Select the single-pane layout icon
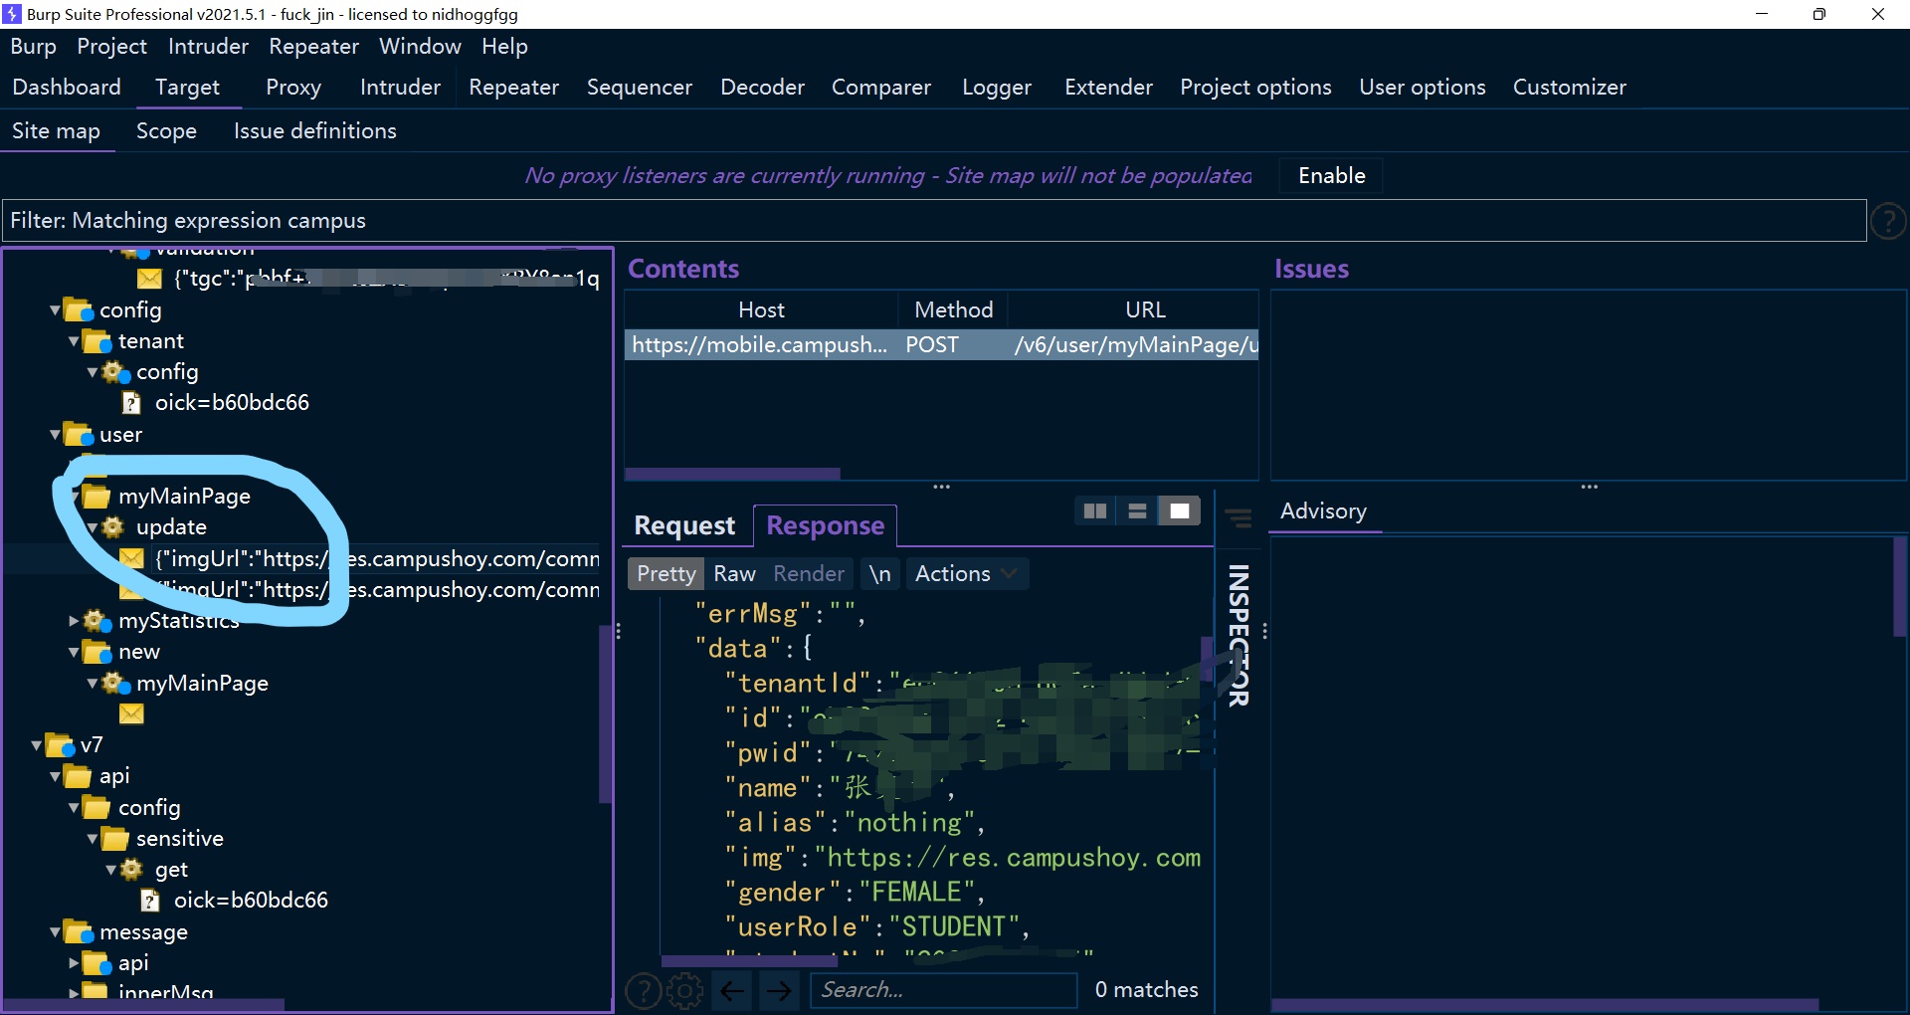The height and width of the screenshot is (1015, 1910). pos(1179,510)
